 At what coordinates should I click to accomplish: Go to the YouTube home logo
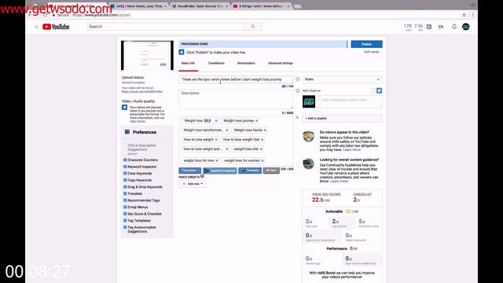click(x=56, y=27)
